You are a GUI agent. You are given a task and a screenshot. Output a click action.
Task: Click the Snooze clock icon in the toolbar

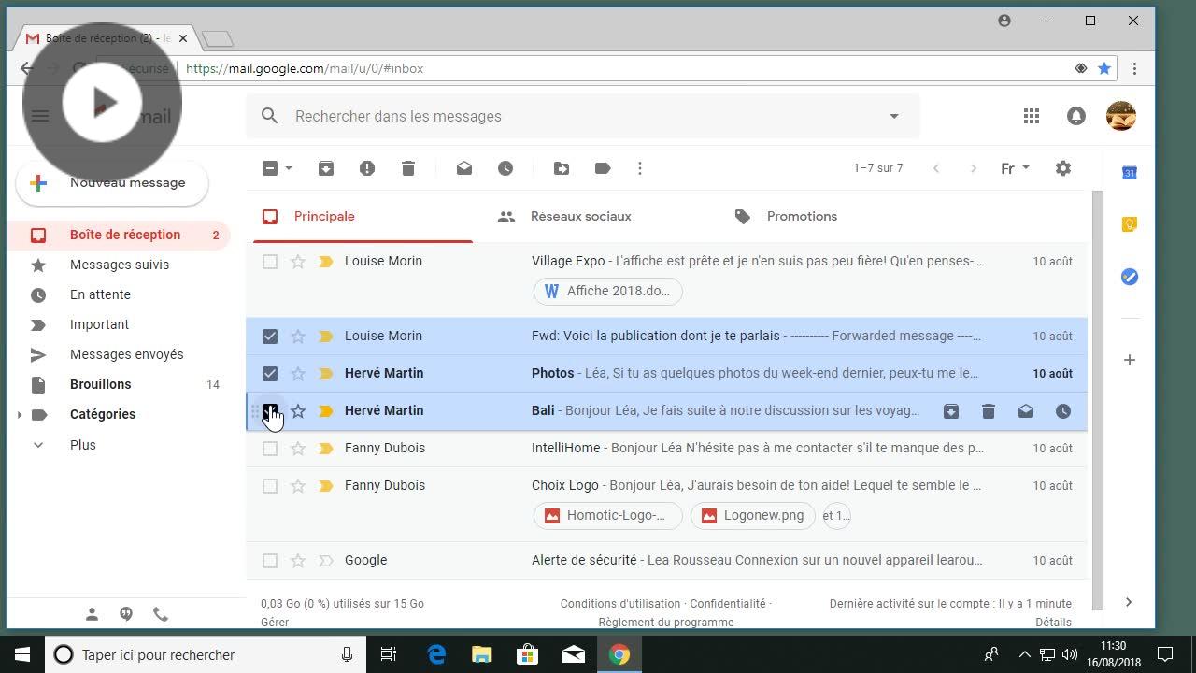pyautogui.click(x=505, y=168)
